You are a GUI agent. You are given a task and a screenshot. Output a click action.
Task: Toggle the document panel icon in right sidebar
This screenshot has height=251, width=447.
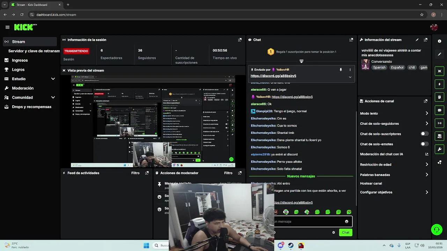click(439, 97)
